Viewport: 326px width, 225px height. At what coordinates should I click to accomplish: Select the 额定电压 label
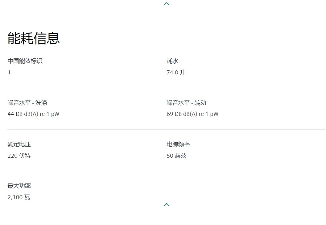(x=19, y=144)
